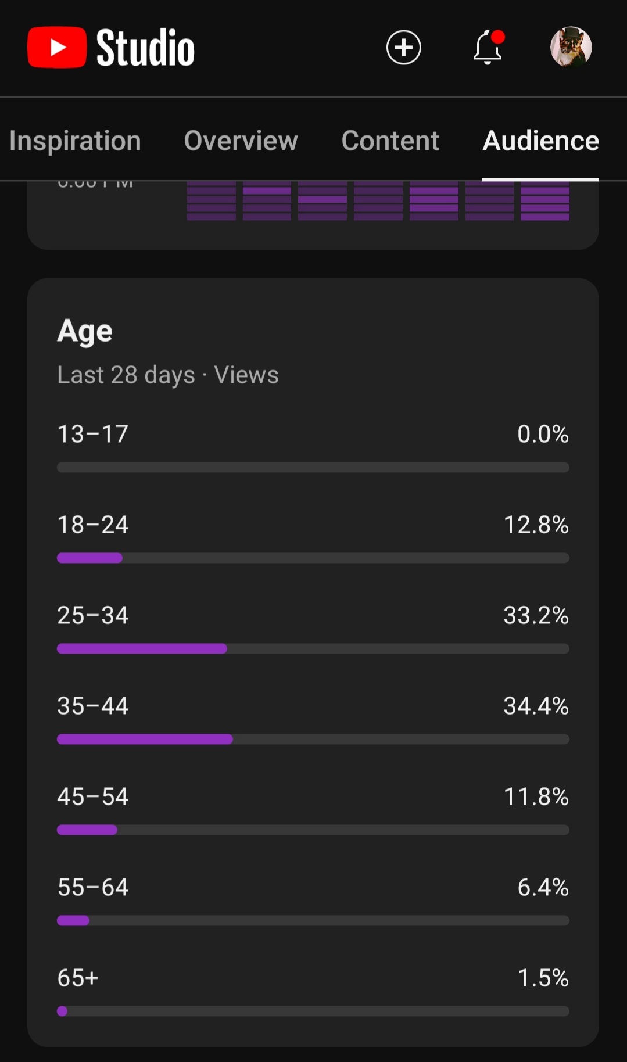Tap the 65+ age progress bar
Viewport: 627px width, 1062px height.
point(313,1011)
